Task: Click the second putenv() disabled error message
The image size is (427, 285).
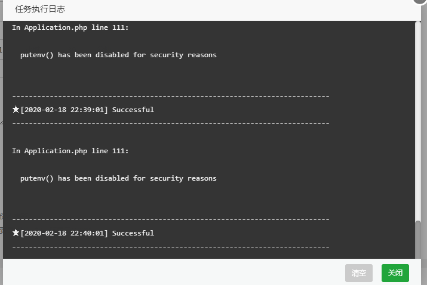Action: 118,178
